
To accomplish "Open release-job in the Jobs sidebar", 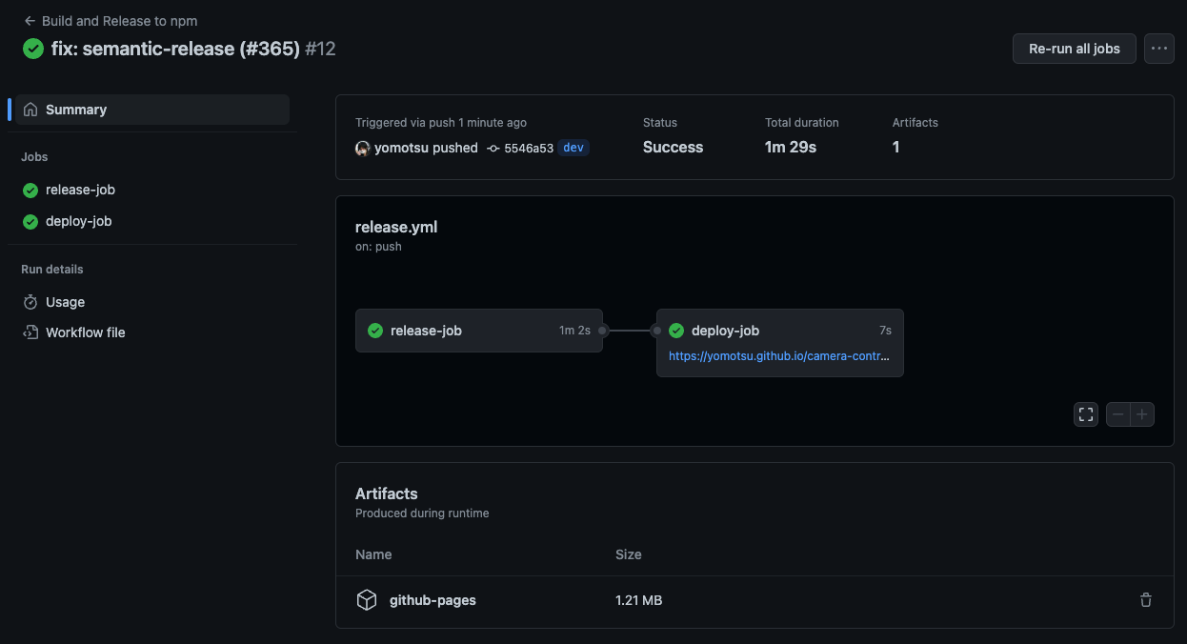I will pyautogui.click(x=80, y=190).
